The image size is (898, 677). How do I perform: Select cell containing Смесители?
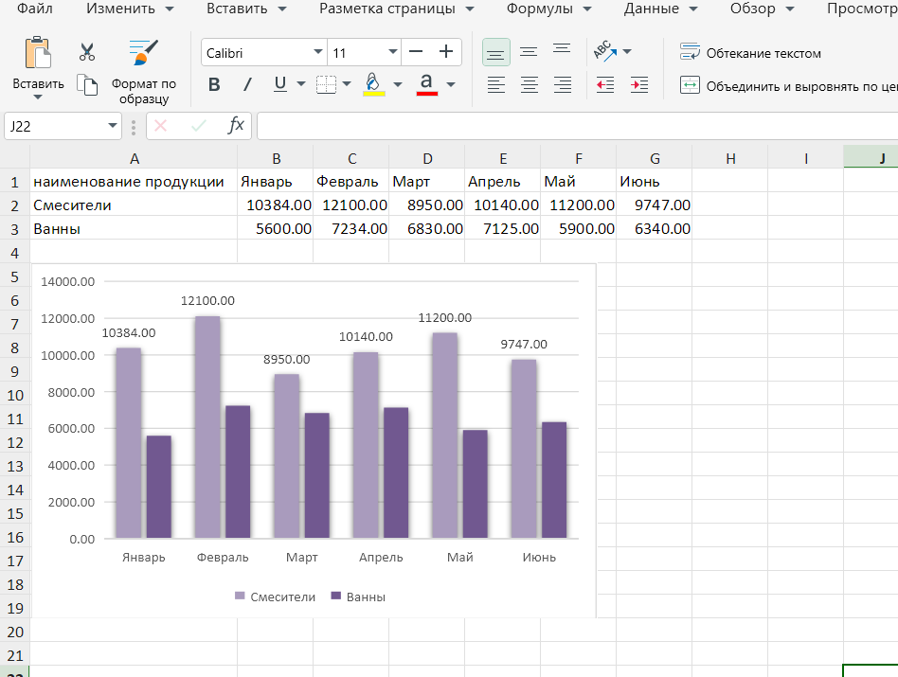(x=134, y=205)
